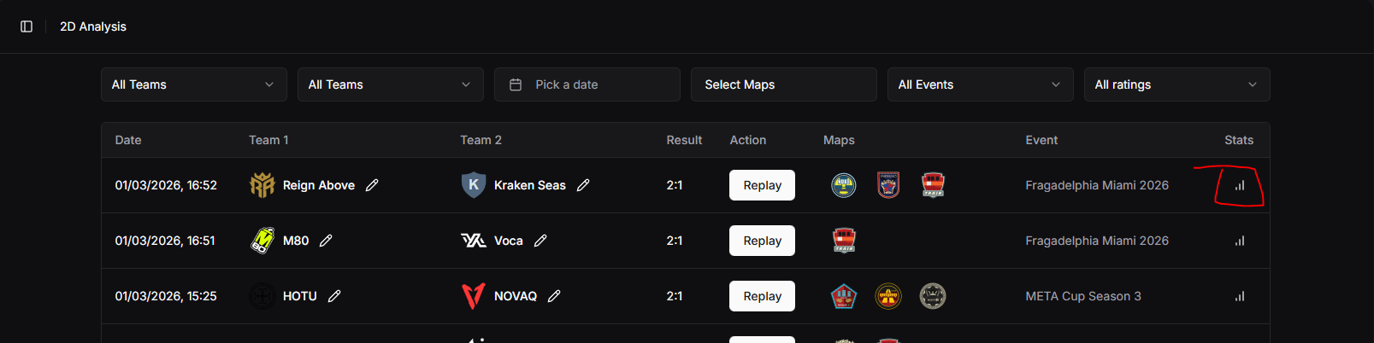Expand the second All Teams dropdown
The height and width of the screenshot is (343, 1374).
[390, 84]
